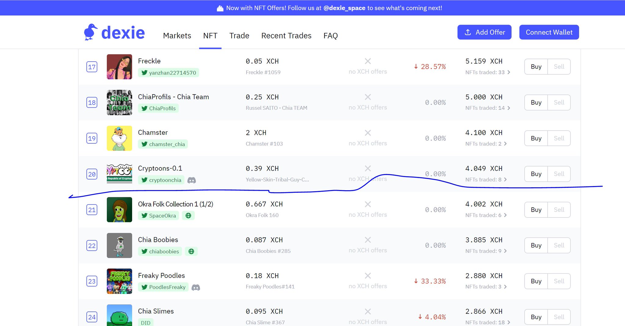Expand Cryptoons NFTs traded: 8
The height and width of the screenshot is (326, 625).
(486, 180)
